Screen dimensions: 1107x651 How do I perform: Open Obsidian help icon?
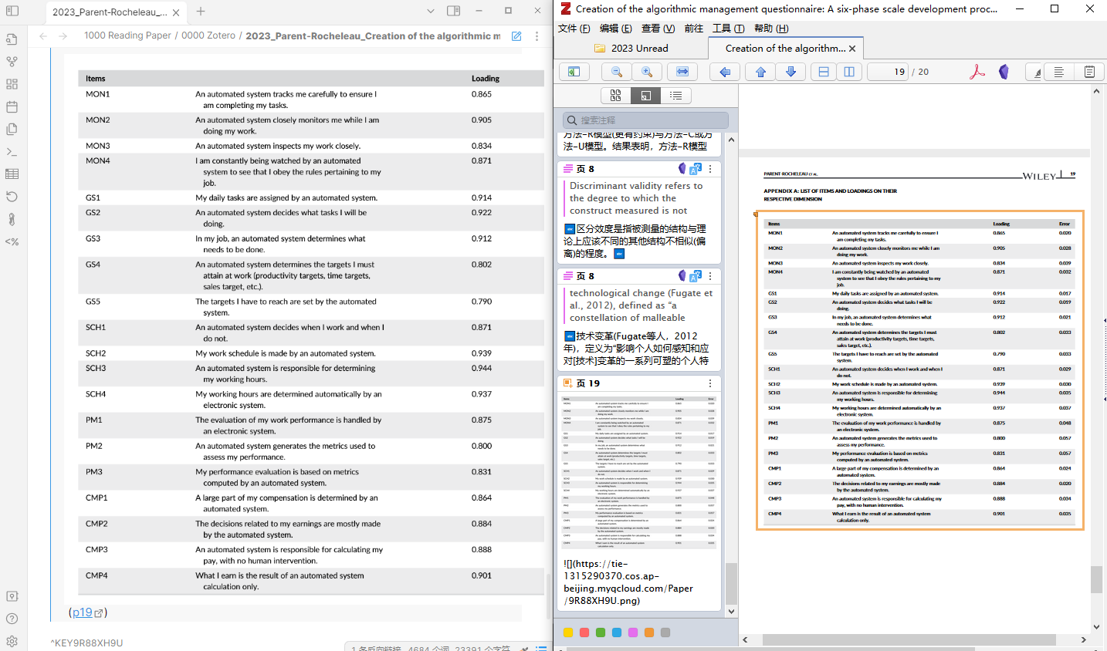point(12,619)
